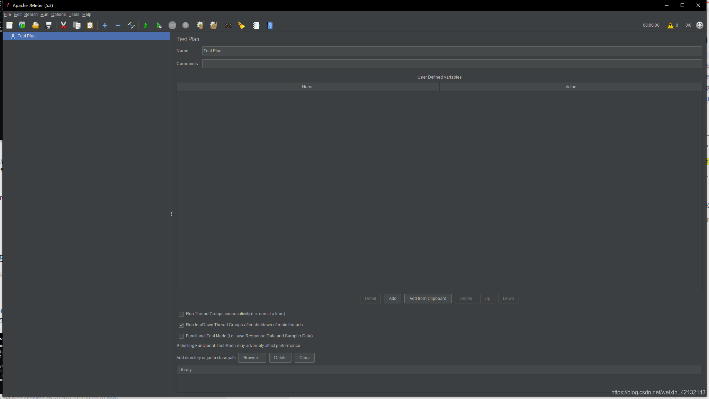This screenshot has width=709, height=399.
Task: Open the Options menu
Action: (x=59, y=15)
